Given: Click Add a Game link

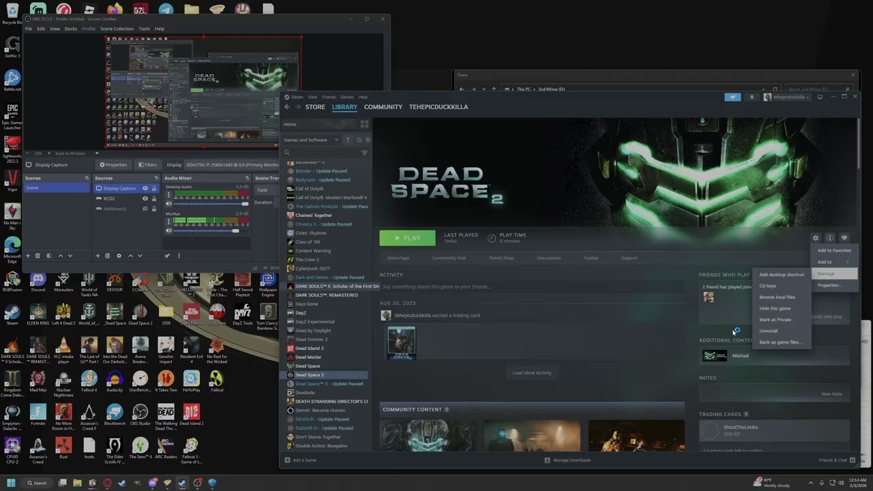Looking at the screenshot, I should coord(300,460).
